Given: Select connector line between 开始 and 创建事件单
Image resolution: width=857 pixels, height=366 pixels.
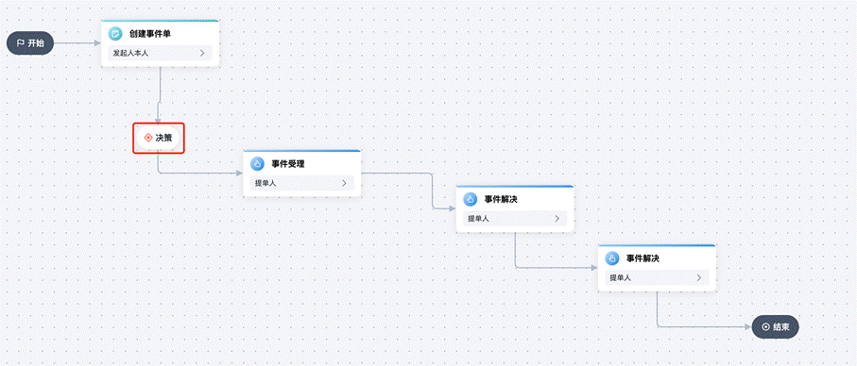Looking at the screenshot, I should click(77, 42).
